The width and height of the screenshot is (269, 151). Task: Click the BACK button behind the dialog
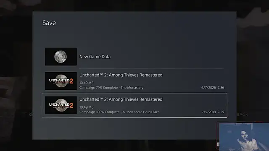click(x=242, y=115)
